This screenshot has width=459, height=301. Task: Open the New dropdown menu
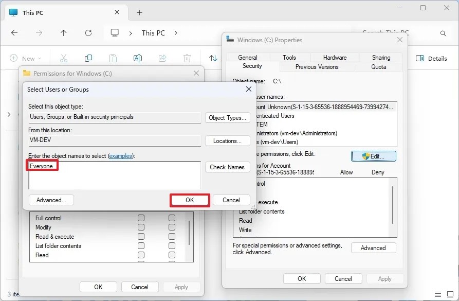coord(26,58)
